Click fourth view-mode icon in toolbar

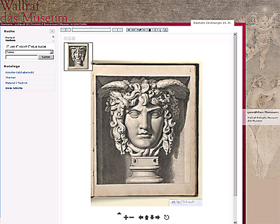[144, 30]
